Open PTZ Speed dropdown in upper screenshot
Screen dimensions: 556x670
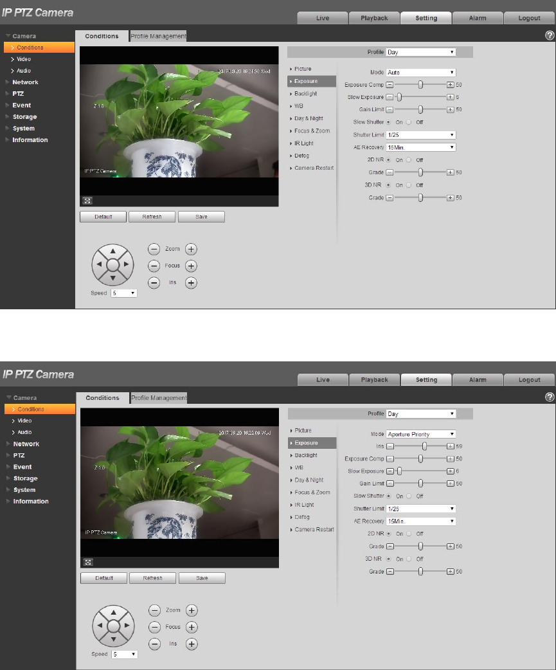click(124, 293)
